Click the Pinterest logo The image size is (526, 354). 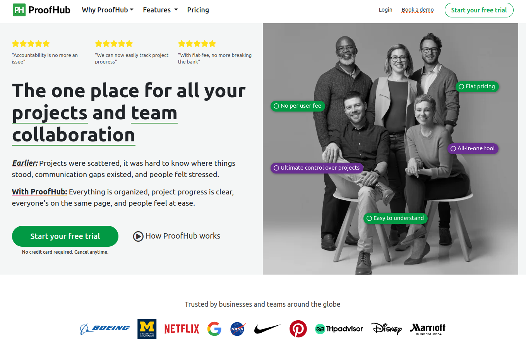click(298, 329)
